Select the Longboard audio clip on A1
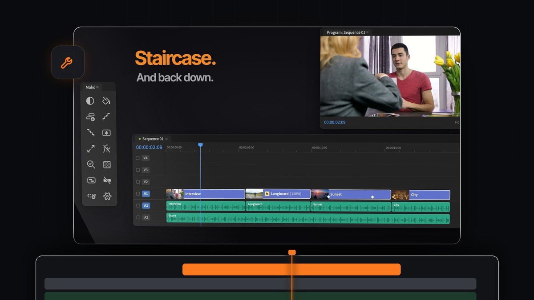Viewport: 534px width, 300px height. 278,206
